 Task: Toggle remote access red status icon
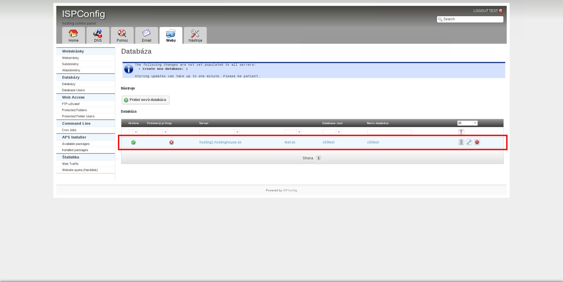pos(172,142)
